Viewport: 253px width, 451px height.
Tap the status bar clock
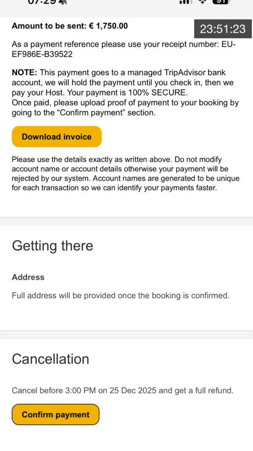42,1
